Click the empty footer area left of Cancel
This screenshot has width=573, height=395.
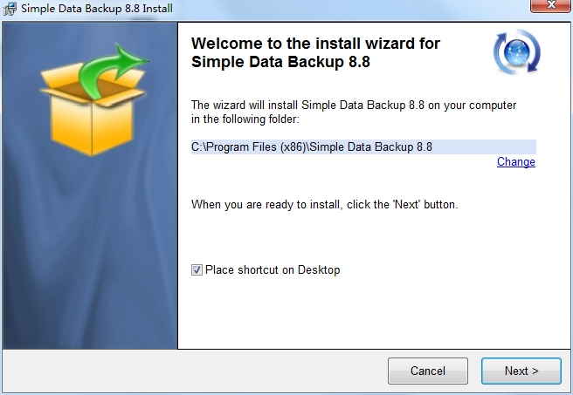(192, 371)
